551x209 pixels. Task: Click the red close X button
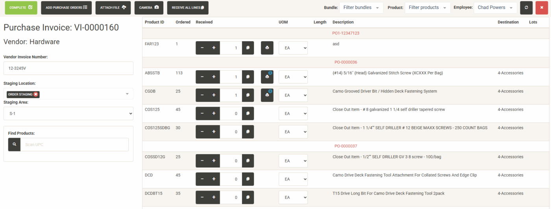click(x=542, y=8)
